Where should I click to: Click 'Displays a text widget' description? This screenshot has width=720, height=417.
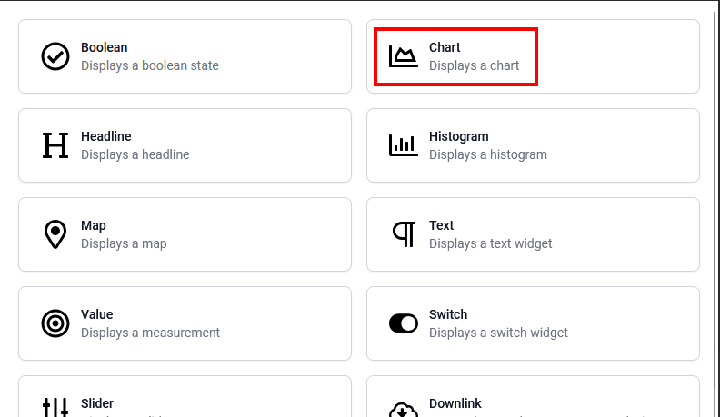coord(490,243)
